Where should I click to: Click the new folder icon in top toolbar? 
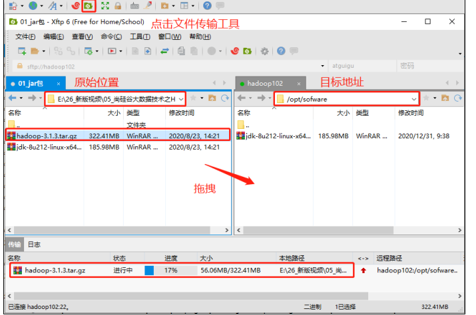point(164,6)
